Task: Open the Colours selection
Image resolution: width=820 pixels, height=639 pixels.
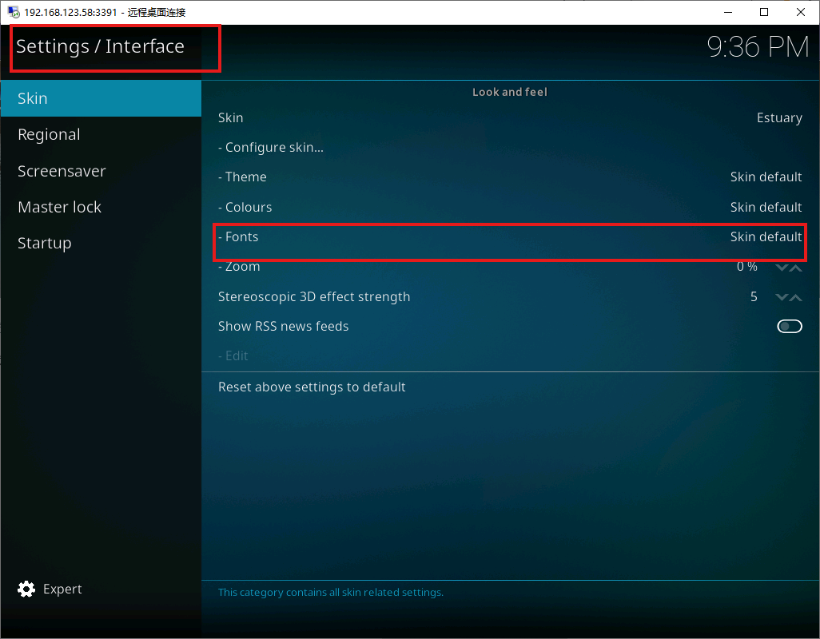Action: coord(510,207)
